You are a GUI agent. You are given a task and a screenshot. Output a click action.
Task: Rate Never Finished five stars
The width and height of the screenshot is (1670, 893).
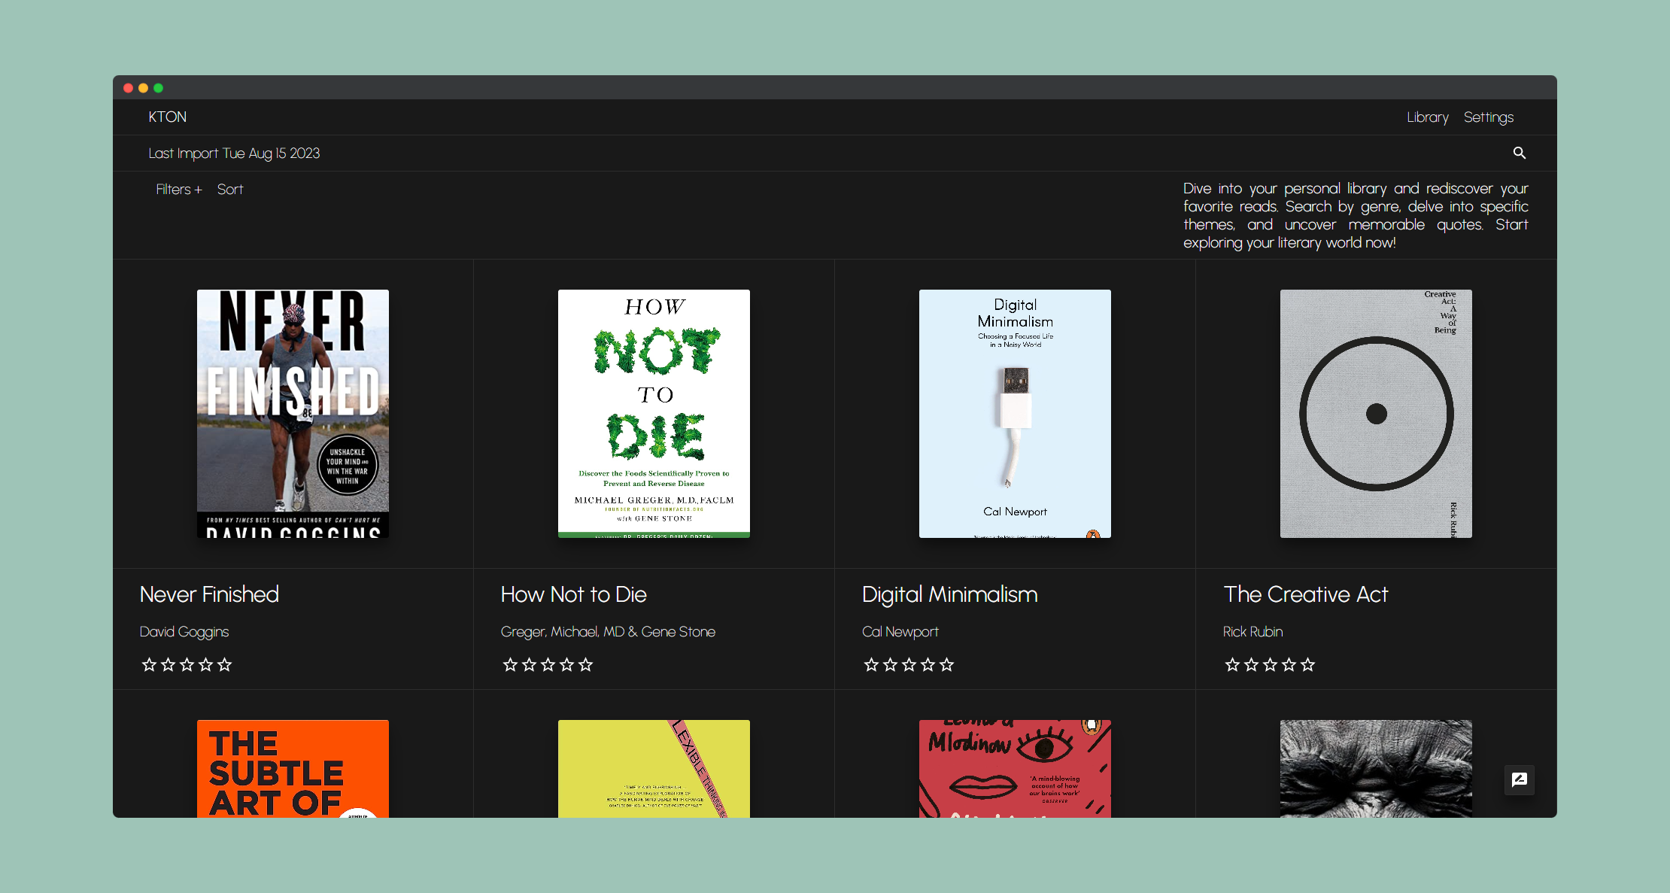[224, 664]
